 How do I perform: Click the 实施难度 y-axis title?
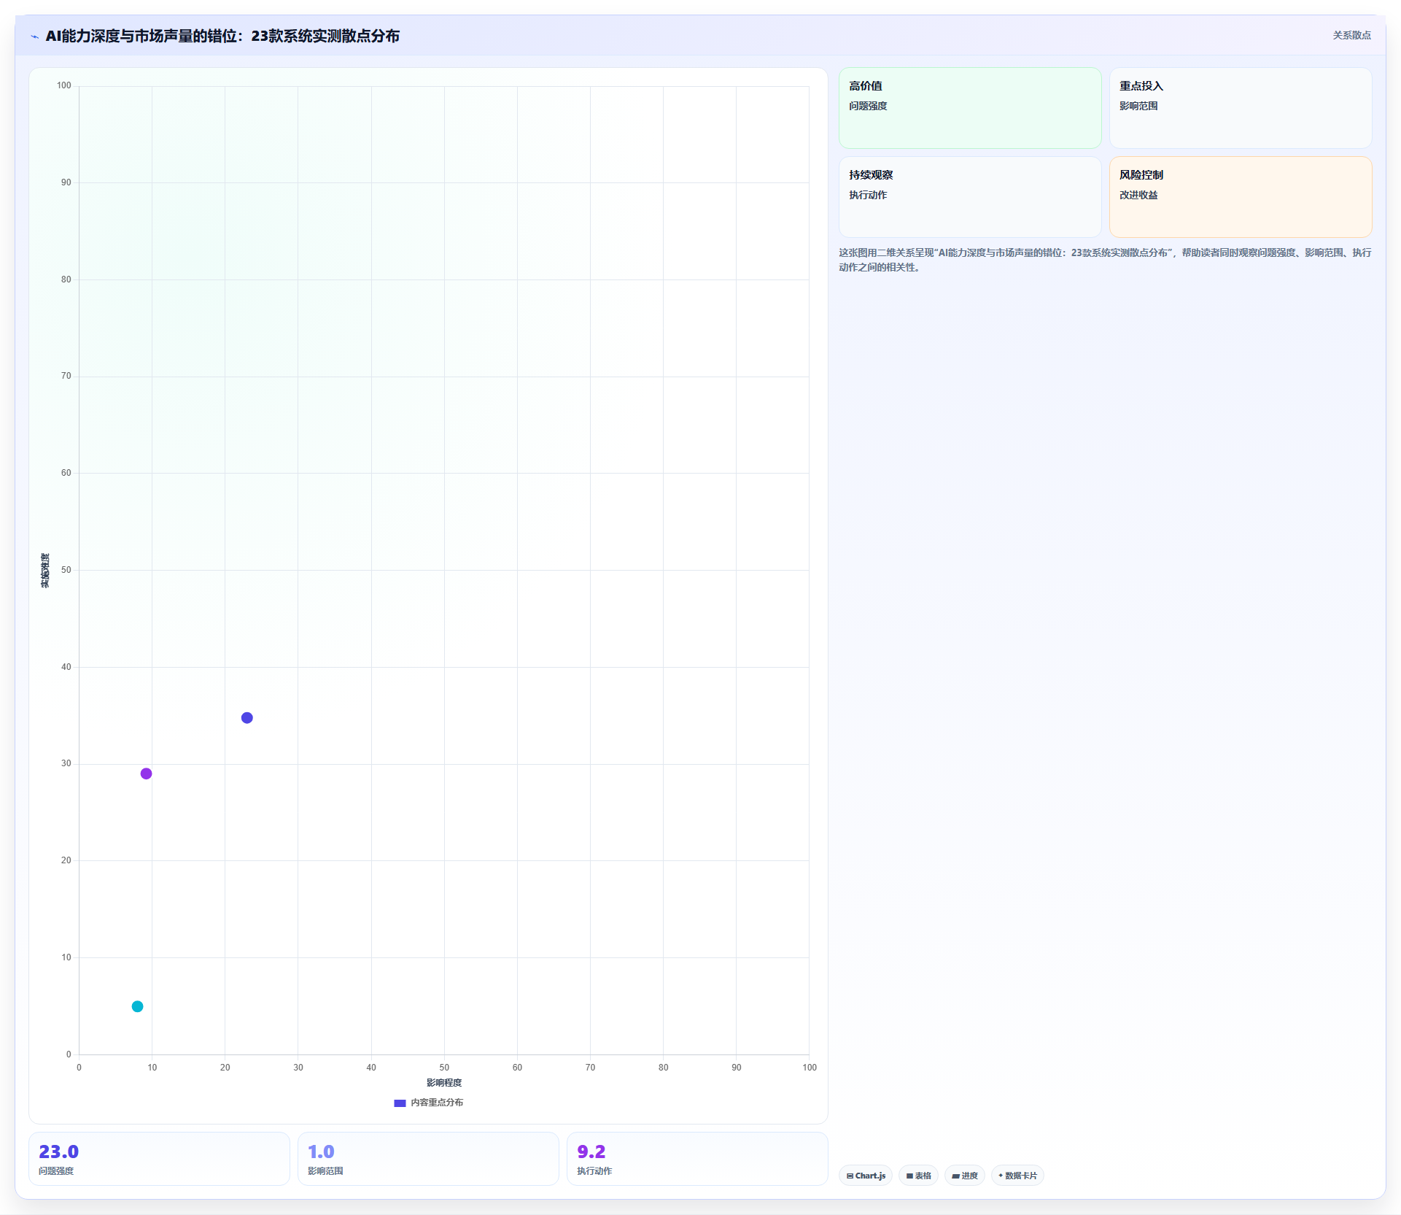45,571
